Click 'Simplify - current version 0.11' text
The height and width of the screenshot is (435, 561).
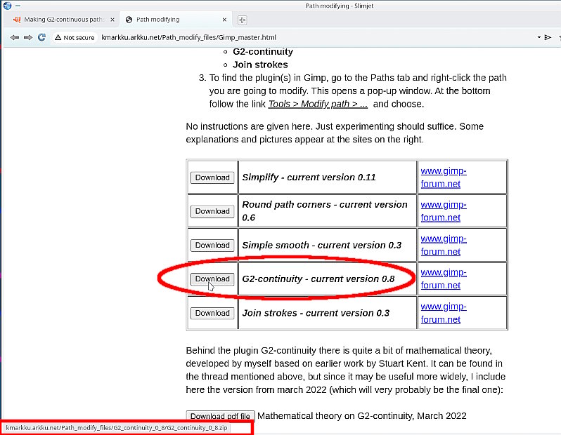point(309,178)
